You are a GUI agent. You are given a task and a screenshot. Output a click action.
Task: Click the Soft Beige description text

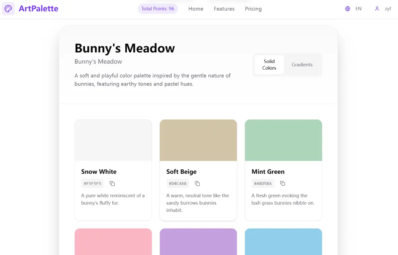198,203
